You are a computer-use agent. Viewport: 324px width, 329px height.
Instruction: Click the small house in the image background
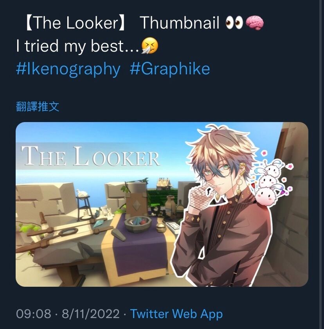[x=164, y=183]
